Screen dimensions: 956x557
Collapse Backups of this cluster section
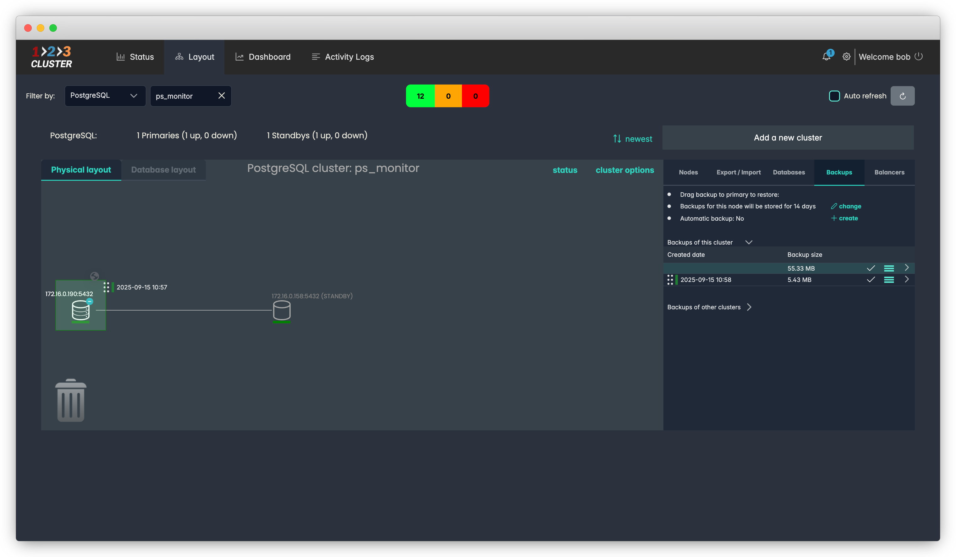pos(749,242)
